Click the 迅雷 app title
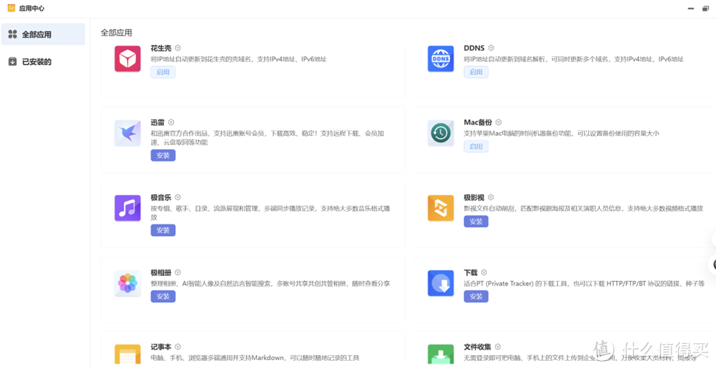The width and height of the screenshot is (716, 369). 157,123
